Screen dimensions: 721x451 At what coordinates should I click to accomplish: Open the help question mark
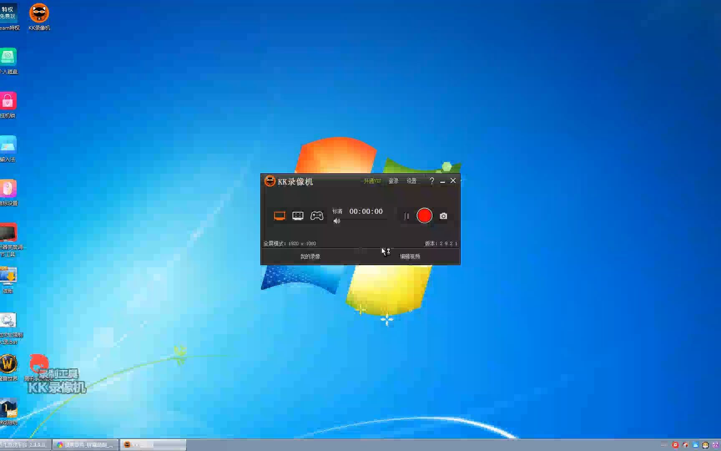(x=432, y=181)
